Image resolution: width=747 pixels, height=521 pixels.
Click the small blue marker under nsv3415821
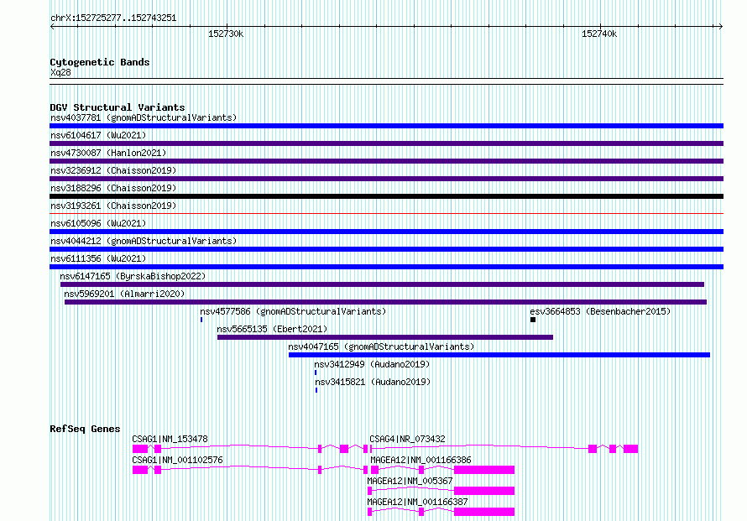(x=316, y=390)
